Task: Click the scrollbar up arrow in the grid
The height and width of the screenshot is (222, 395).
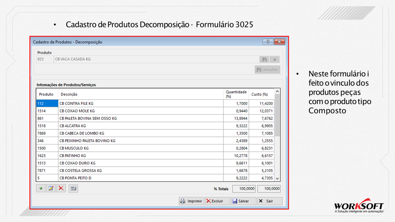Action: tap(277, 91)
